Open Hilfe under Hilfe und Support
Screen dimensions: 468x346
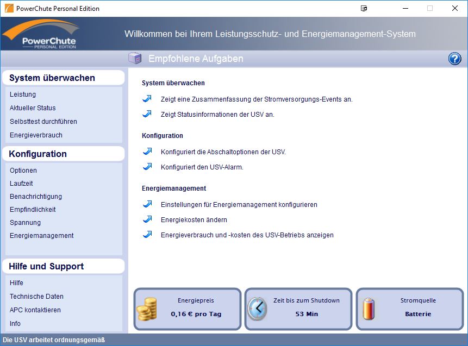click(16, 283)
